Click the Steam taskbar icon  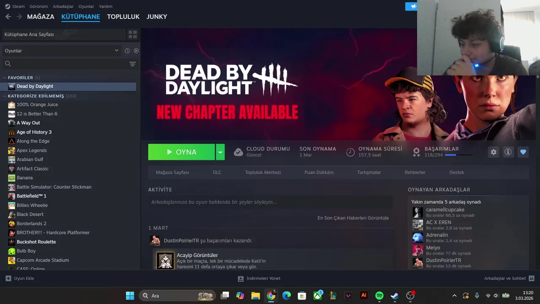394,296
